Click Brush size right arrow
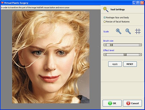This screenshot has height=110, width=145. 140,45
